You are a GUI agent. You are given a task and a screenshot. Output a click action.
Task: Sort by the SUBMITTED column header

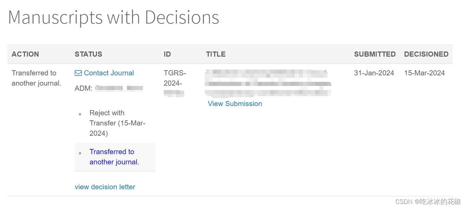click(375, 54)
